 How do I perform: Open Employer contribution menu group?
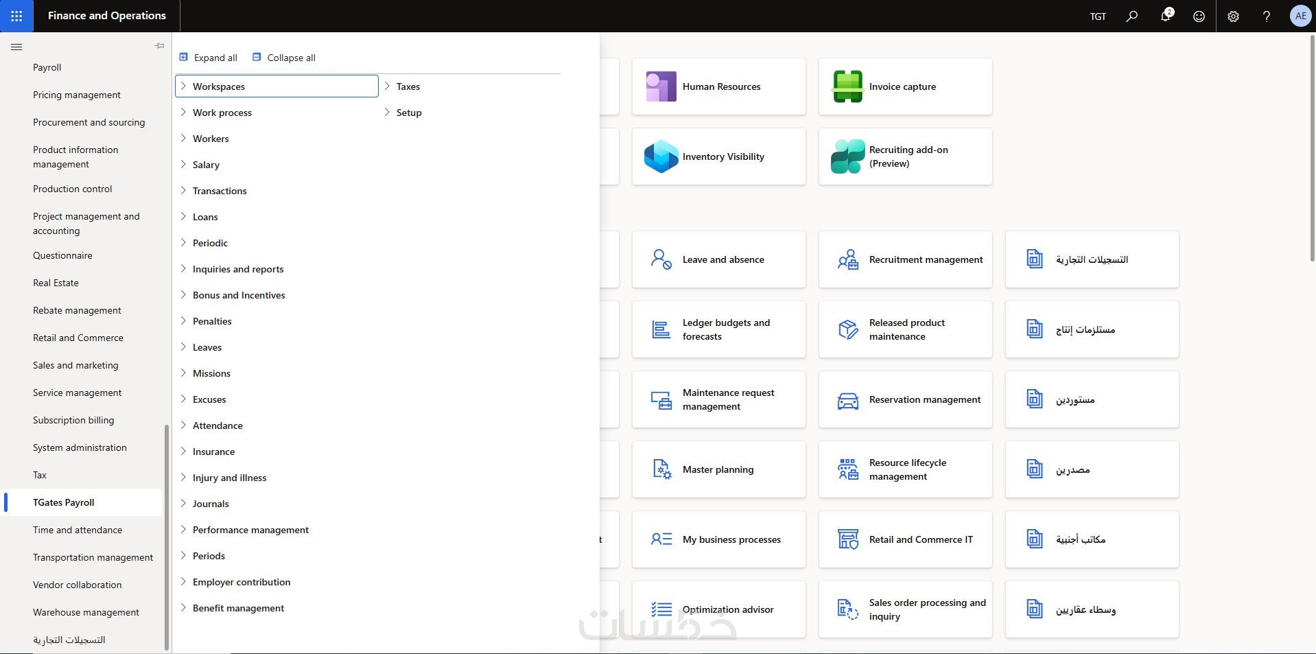(277, 582)
